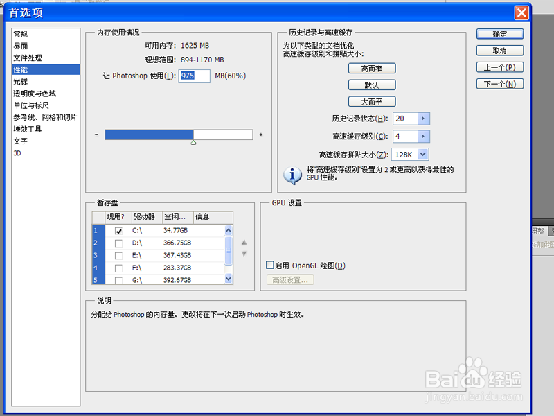
Task: Increase memory with the plus sign
Action: point(261,135)
